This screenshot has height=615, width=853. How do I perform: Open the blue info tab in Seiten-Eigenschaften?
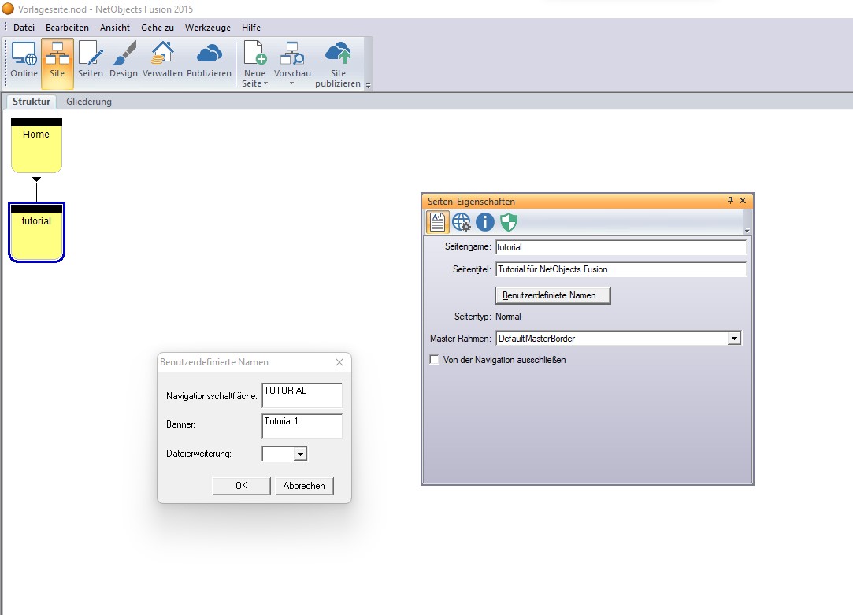(x=485, y=222)
